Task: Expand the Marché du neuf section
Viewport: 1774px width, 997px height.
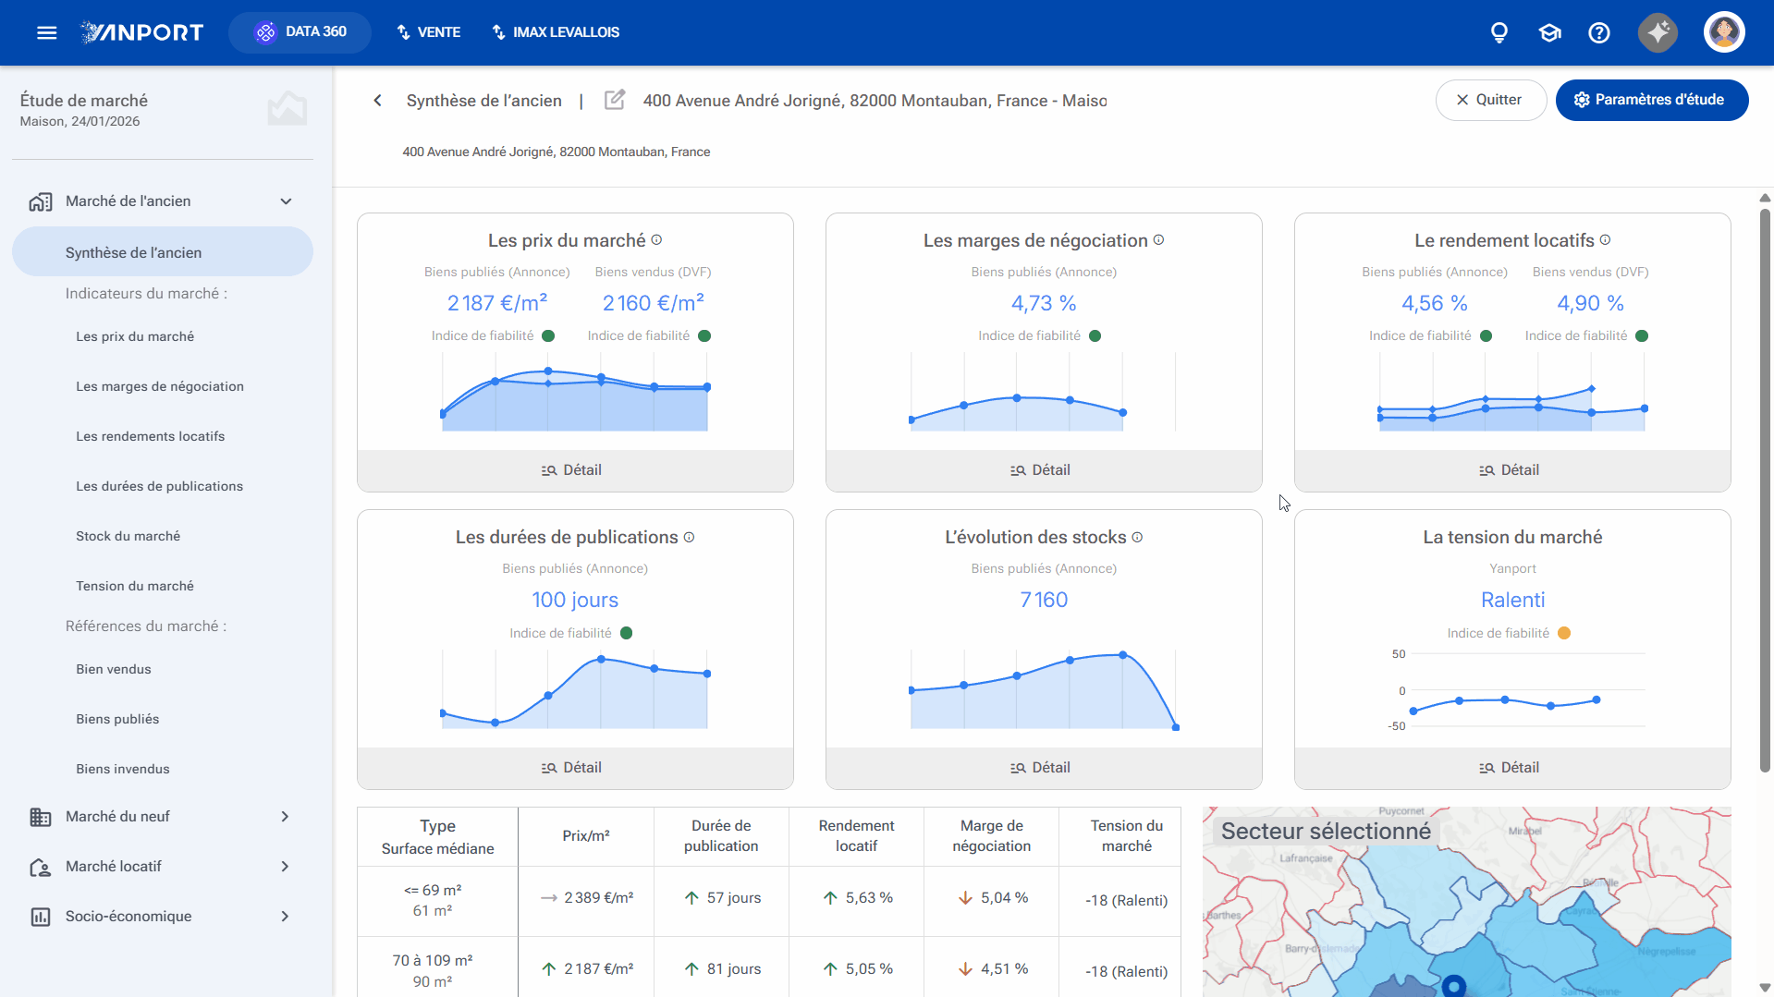Action: 285,817
